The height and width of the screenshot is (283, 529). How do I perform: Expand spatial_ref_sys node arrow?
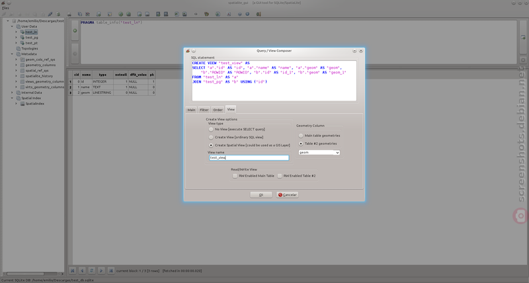click(16, 71)
